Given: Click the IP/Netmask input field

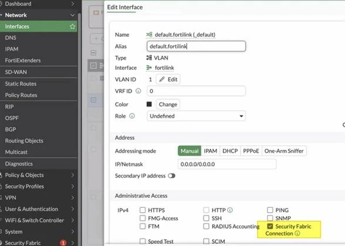Looking at the screenshot, I should [x=227, y=164].
